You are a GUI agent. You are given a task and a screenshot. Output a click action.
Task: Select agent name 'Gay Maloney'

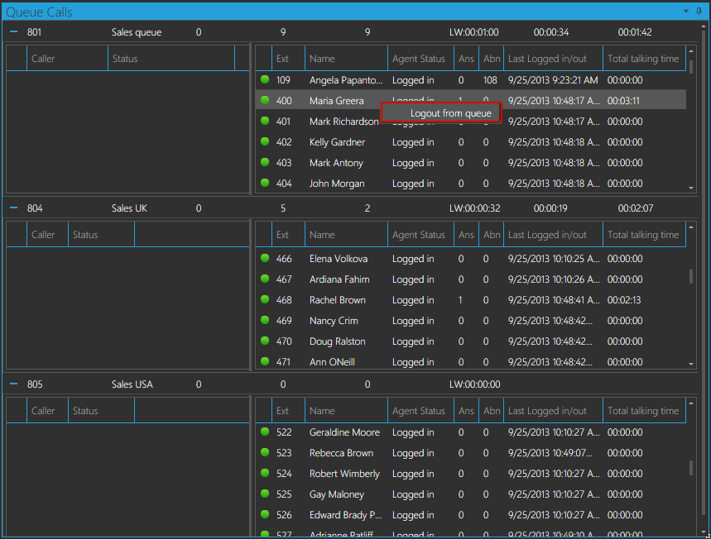coord(336,494)
